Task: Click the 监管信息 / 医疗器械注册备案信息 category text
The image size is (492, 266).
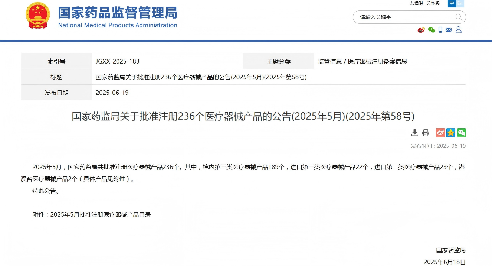Action: (363, 61)
